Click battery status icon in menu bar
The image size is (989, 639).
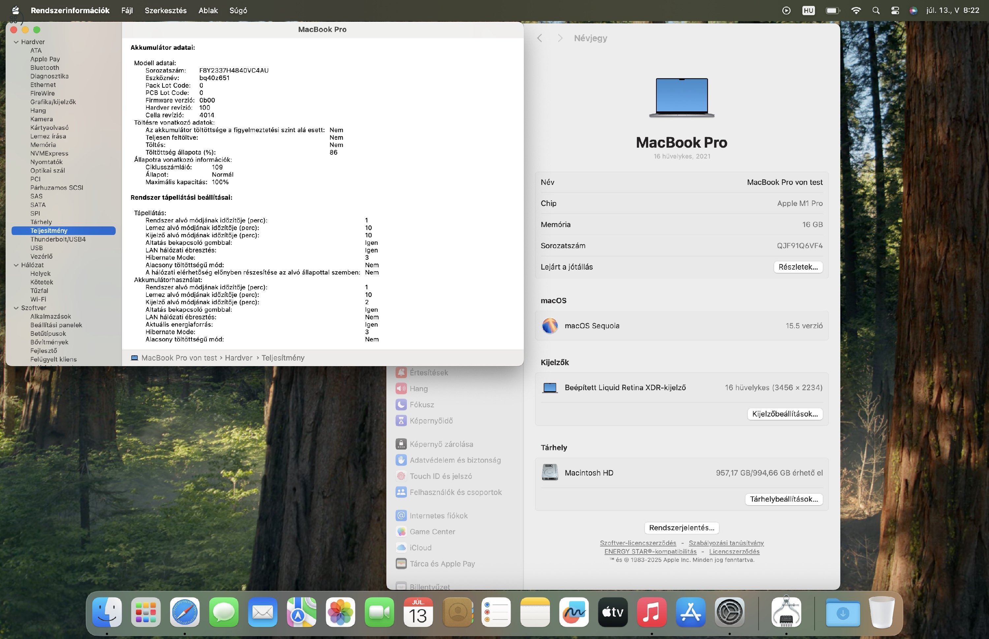[832, 10]
